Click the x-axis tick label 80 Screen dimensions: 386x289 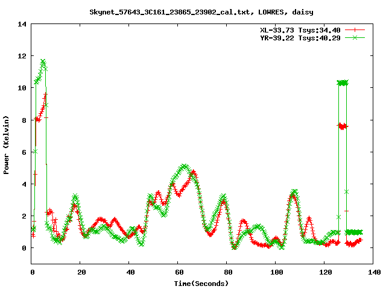228,272
